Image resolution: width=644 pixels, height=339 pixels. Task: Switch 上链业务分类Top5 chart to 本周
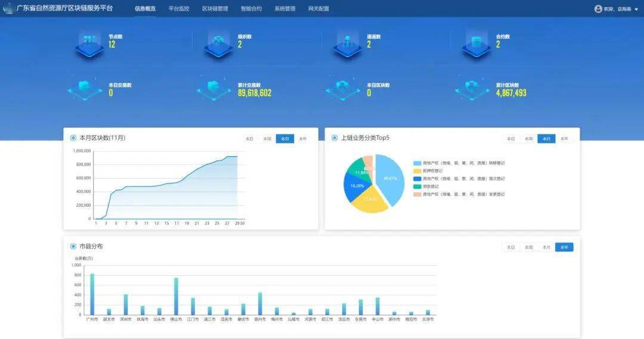pos(528,139)
